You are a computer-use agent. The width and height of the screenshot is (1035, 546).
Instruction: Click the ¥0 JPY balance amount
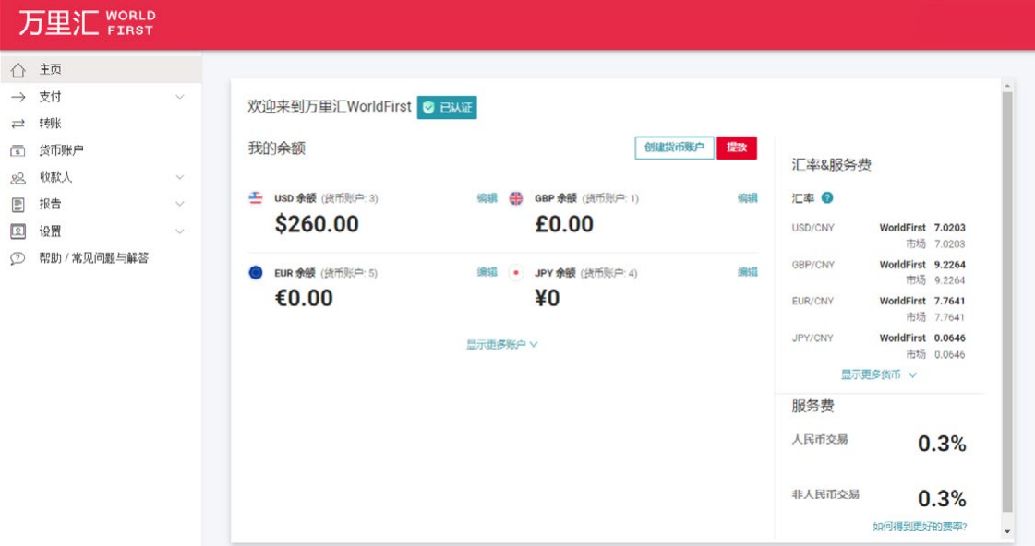[x=548, y=298]
